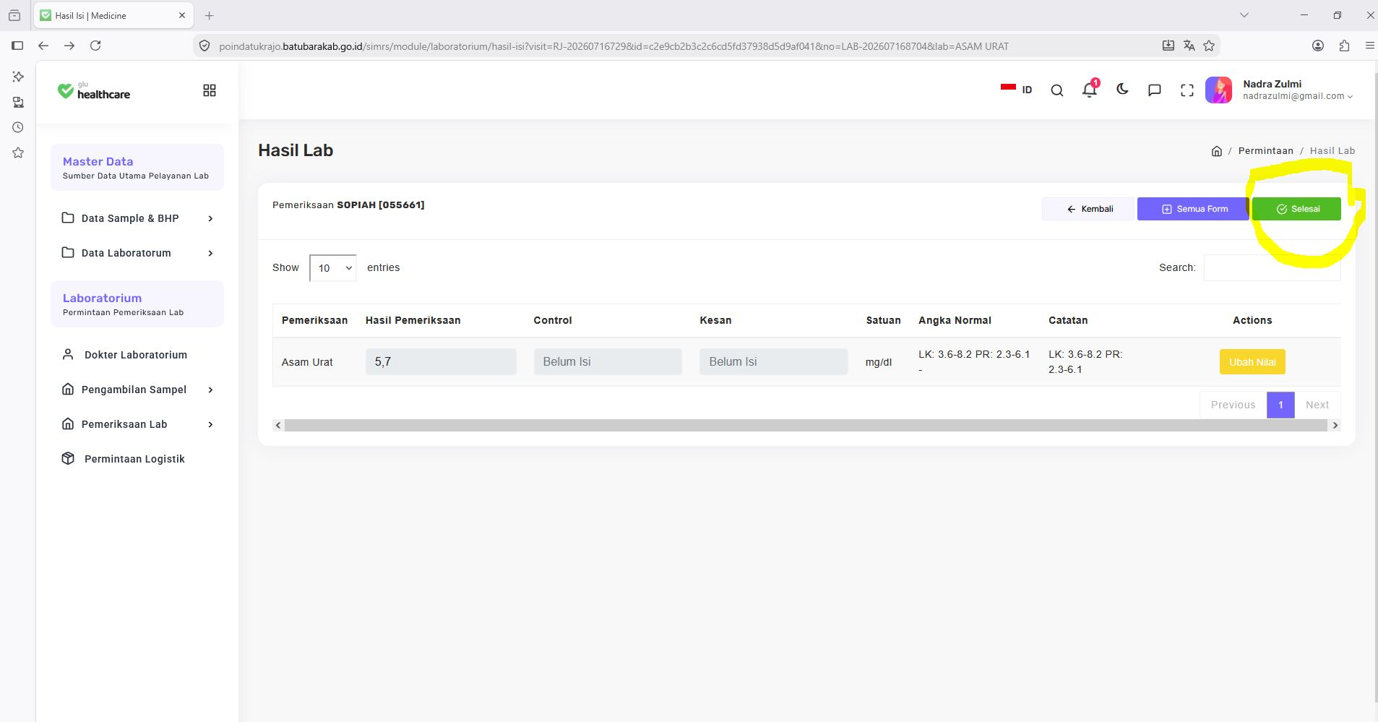Expand Pemeriksaan Lab menu
The width and height of the screenshot is (1378, 722).
[x=137, y=424]
